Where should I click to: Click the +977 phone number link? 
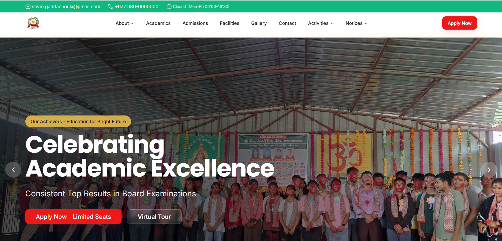tap(137, 7)
